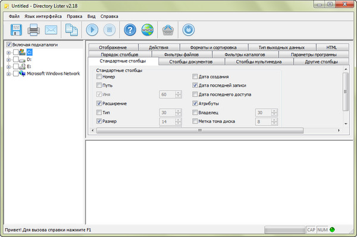Click the Размер width input field
This screenshot has width=357, height=237.
click(168, 122)
